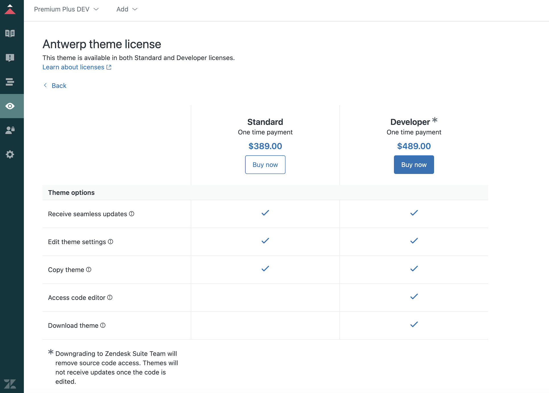Click the Antwerp theme license page title
The image size is (549, 393).
(x=102, y=44)
